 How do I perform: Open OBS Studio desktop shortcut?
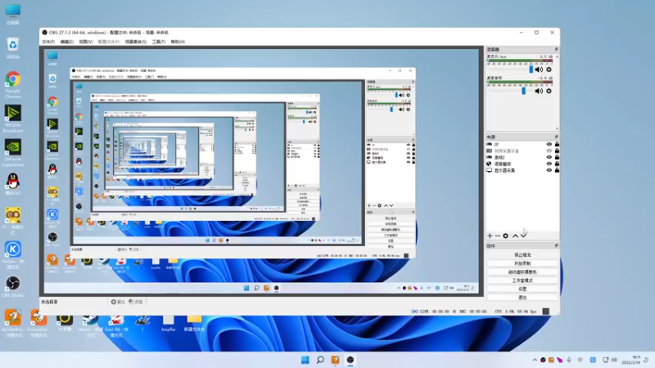point(13,285)
